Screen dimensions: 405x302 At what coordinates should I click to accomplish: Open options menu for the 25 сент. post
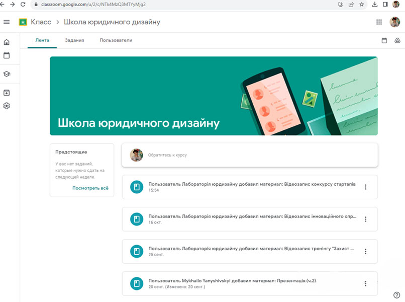tap(365, 251)
